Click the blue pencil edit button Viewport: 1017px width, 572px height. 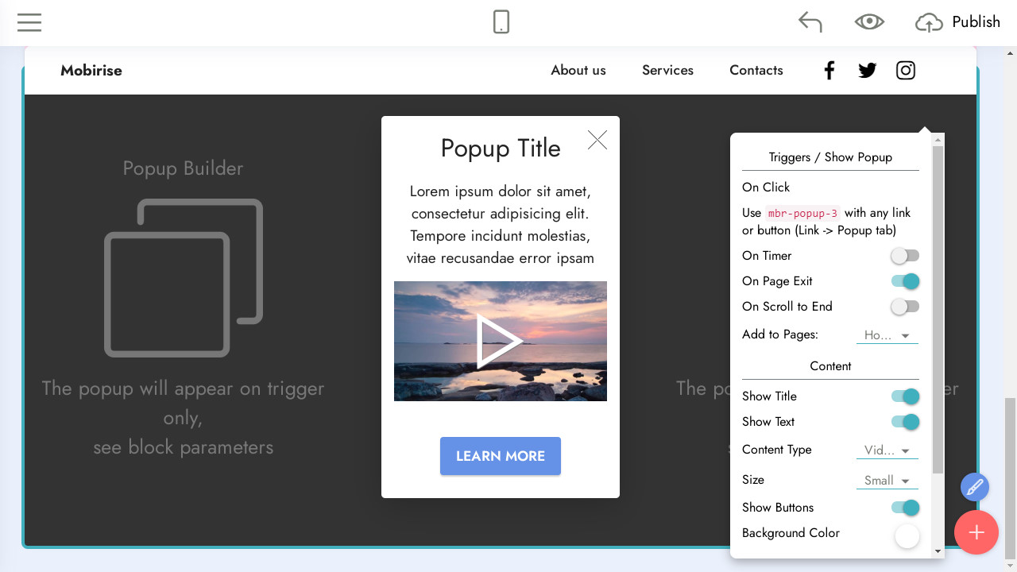coord(974,487)
